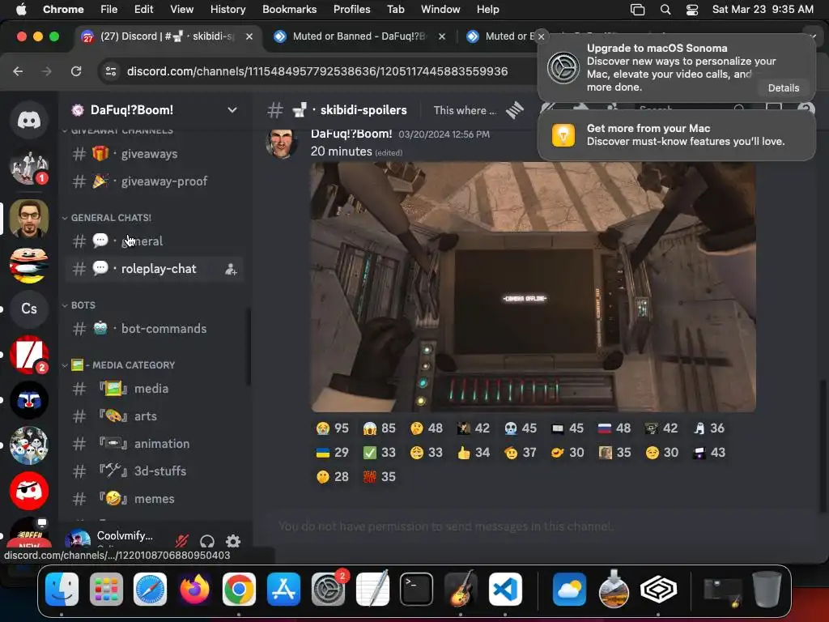Open the Edit menu

(x=143, y=10)
